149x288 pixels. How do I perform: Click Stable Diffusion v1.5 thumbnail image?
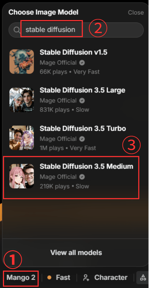pos(22,62)
